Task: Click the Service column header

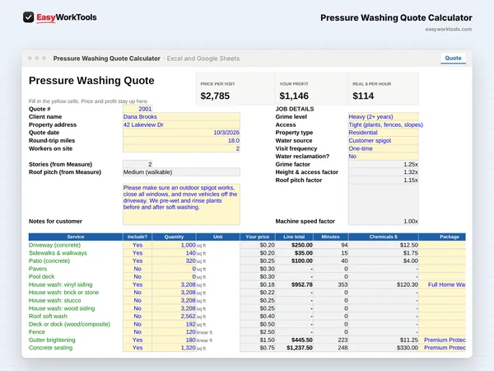Action: [x=76, y=237]
